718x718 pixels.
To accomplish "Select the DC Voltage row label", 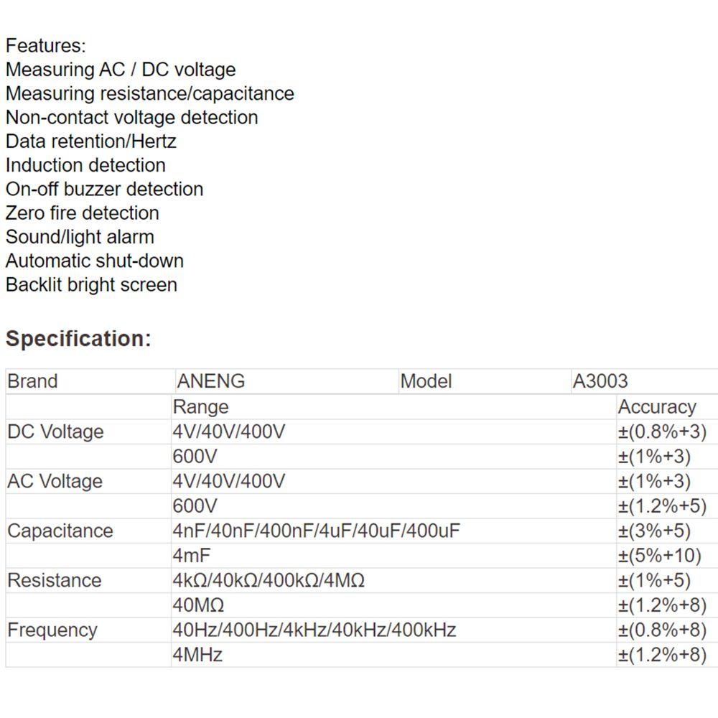I will pos(55,432).
